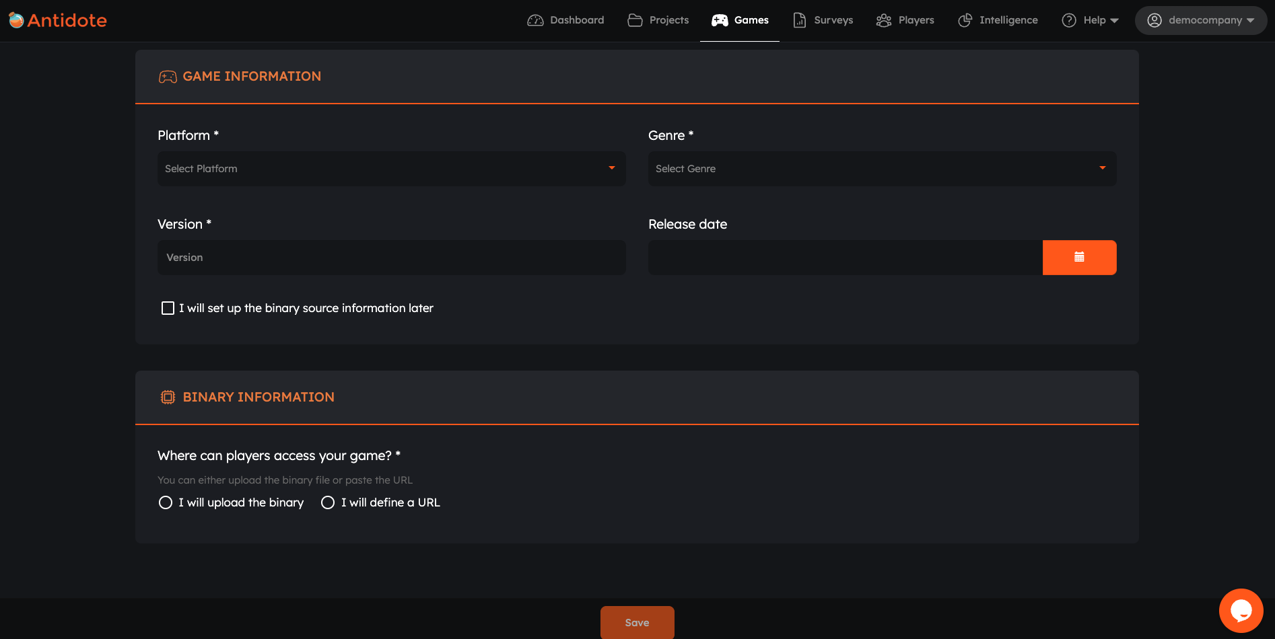
Task: Select 'I will upload the binary' option
Action: click(x=166, y=502)
